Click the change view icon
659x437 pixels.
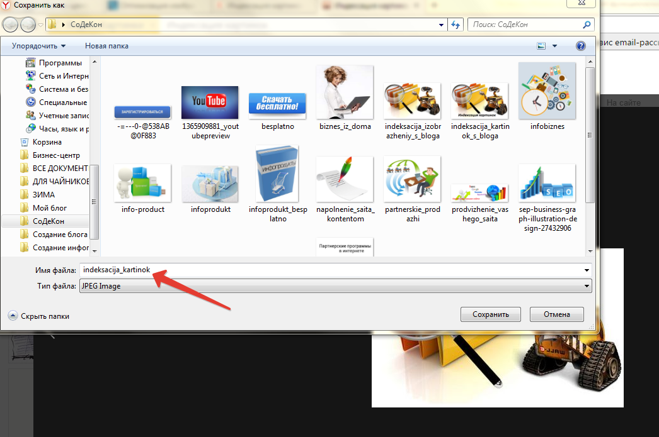(541, 46)
